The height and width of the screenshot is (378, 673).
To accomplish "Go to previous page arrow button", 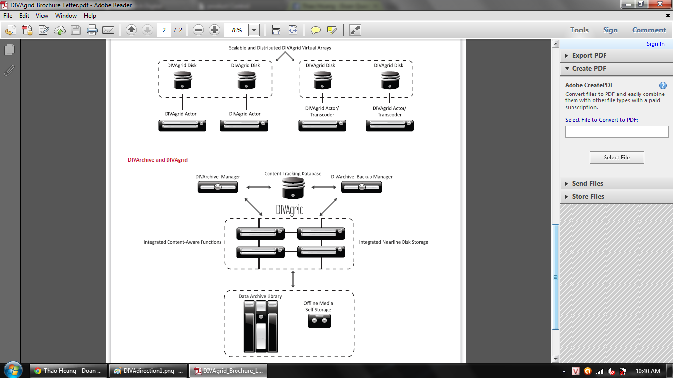I will [x=131, y=30].
